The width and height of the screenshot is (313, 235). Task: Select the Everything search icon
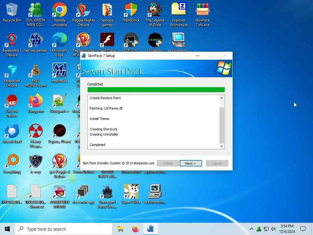pyautogui.click(x=12, y=164)
